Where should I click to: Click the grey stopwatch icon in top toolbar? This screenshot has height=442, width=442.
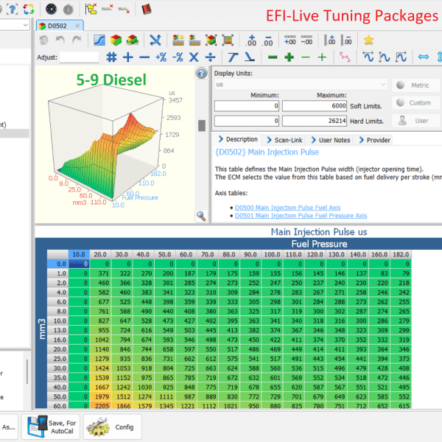tap(69, 10)
